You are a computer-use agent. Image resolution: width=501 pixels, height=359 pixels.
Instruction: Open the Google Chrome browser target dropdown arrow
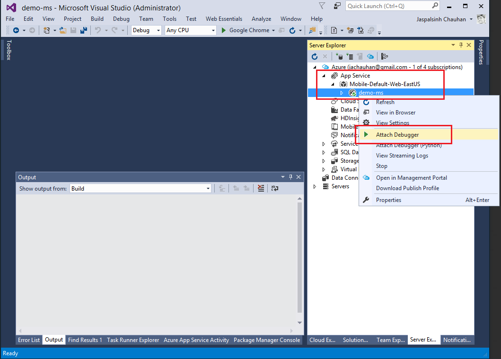tap(273, 31)
